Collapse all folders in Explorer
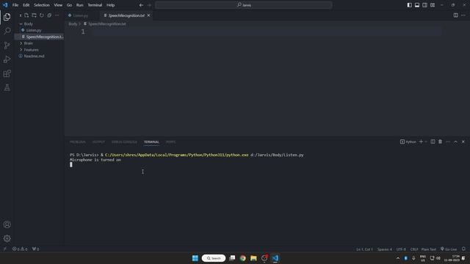470x264 pixels. 49,15
